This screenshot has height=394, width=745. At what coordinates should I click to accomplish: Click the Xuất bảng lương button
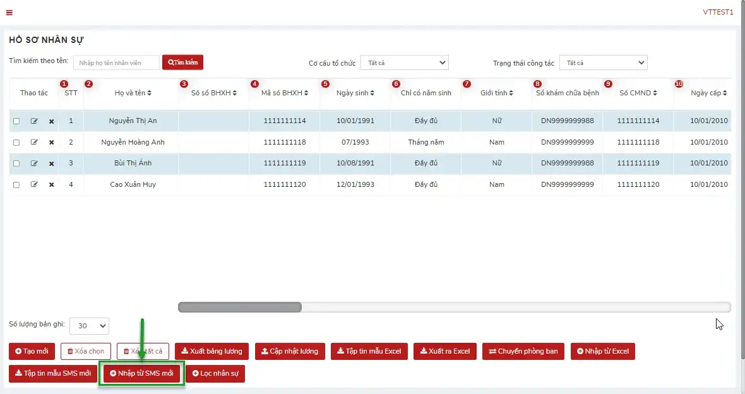212,351
